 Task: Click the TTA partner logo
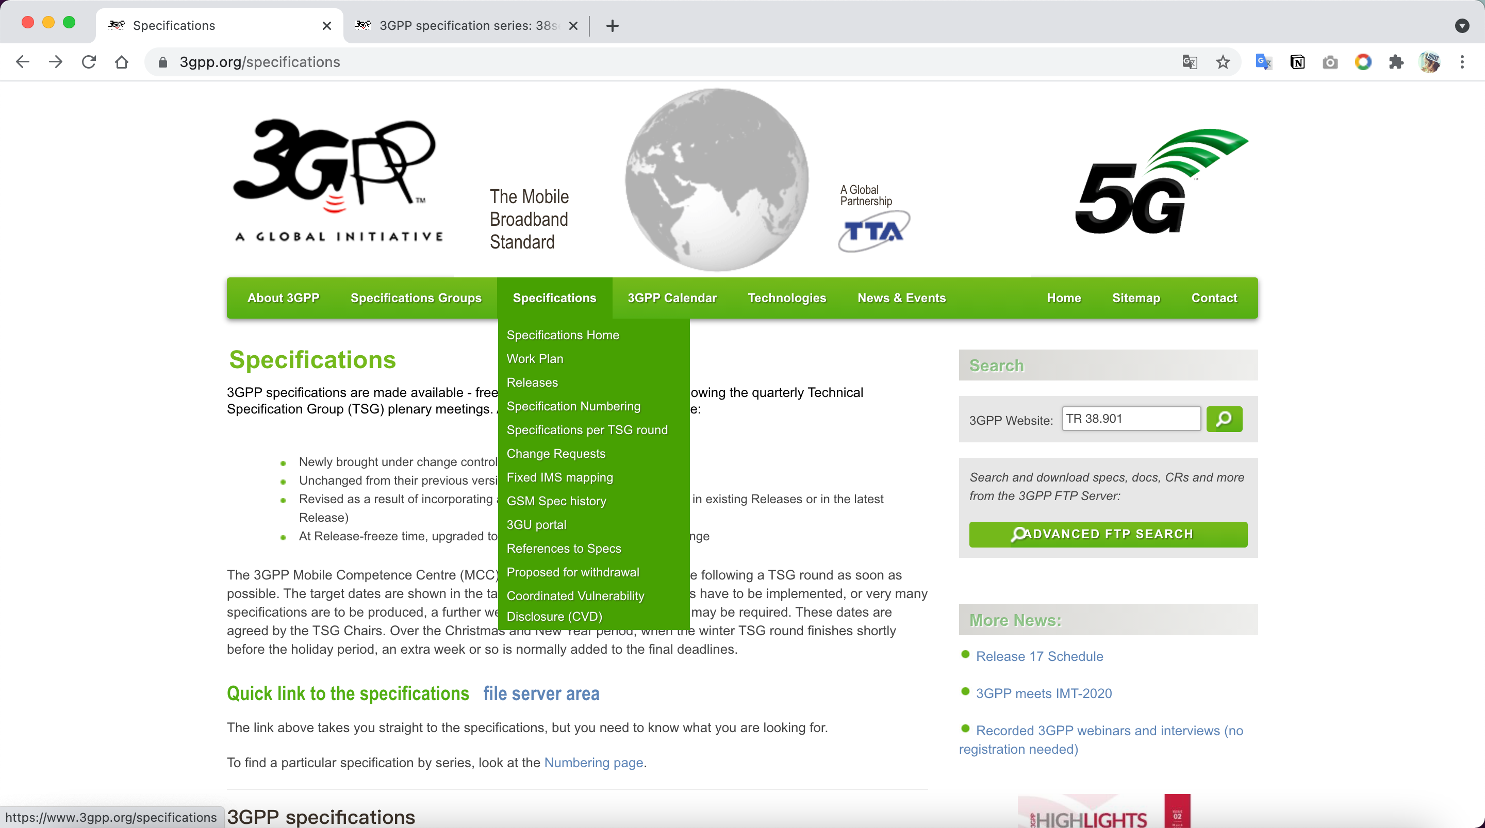[873, 230]
